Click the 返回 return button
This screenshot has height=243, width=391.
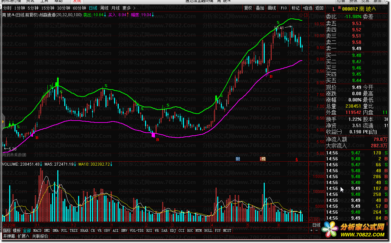tap(319, 8)
